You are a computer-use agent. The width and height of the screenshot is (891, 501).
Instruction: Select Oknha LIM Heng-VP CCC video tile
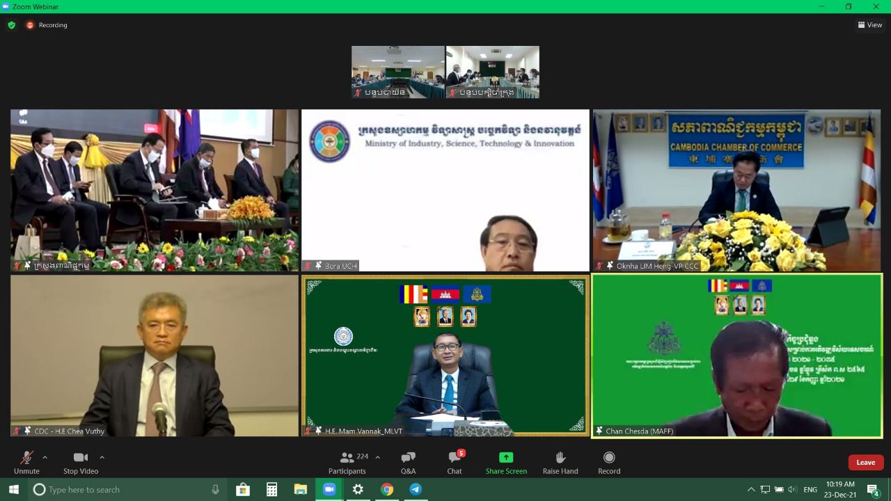point(736,190)
